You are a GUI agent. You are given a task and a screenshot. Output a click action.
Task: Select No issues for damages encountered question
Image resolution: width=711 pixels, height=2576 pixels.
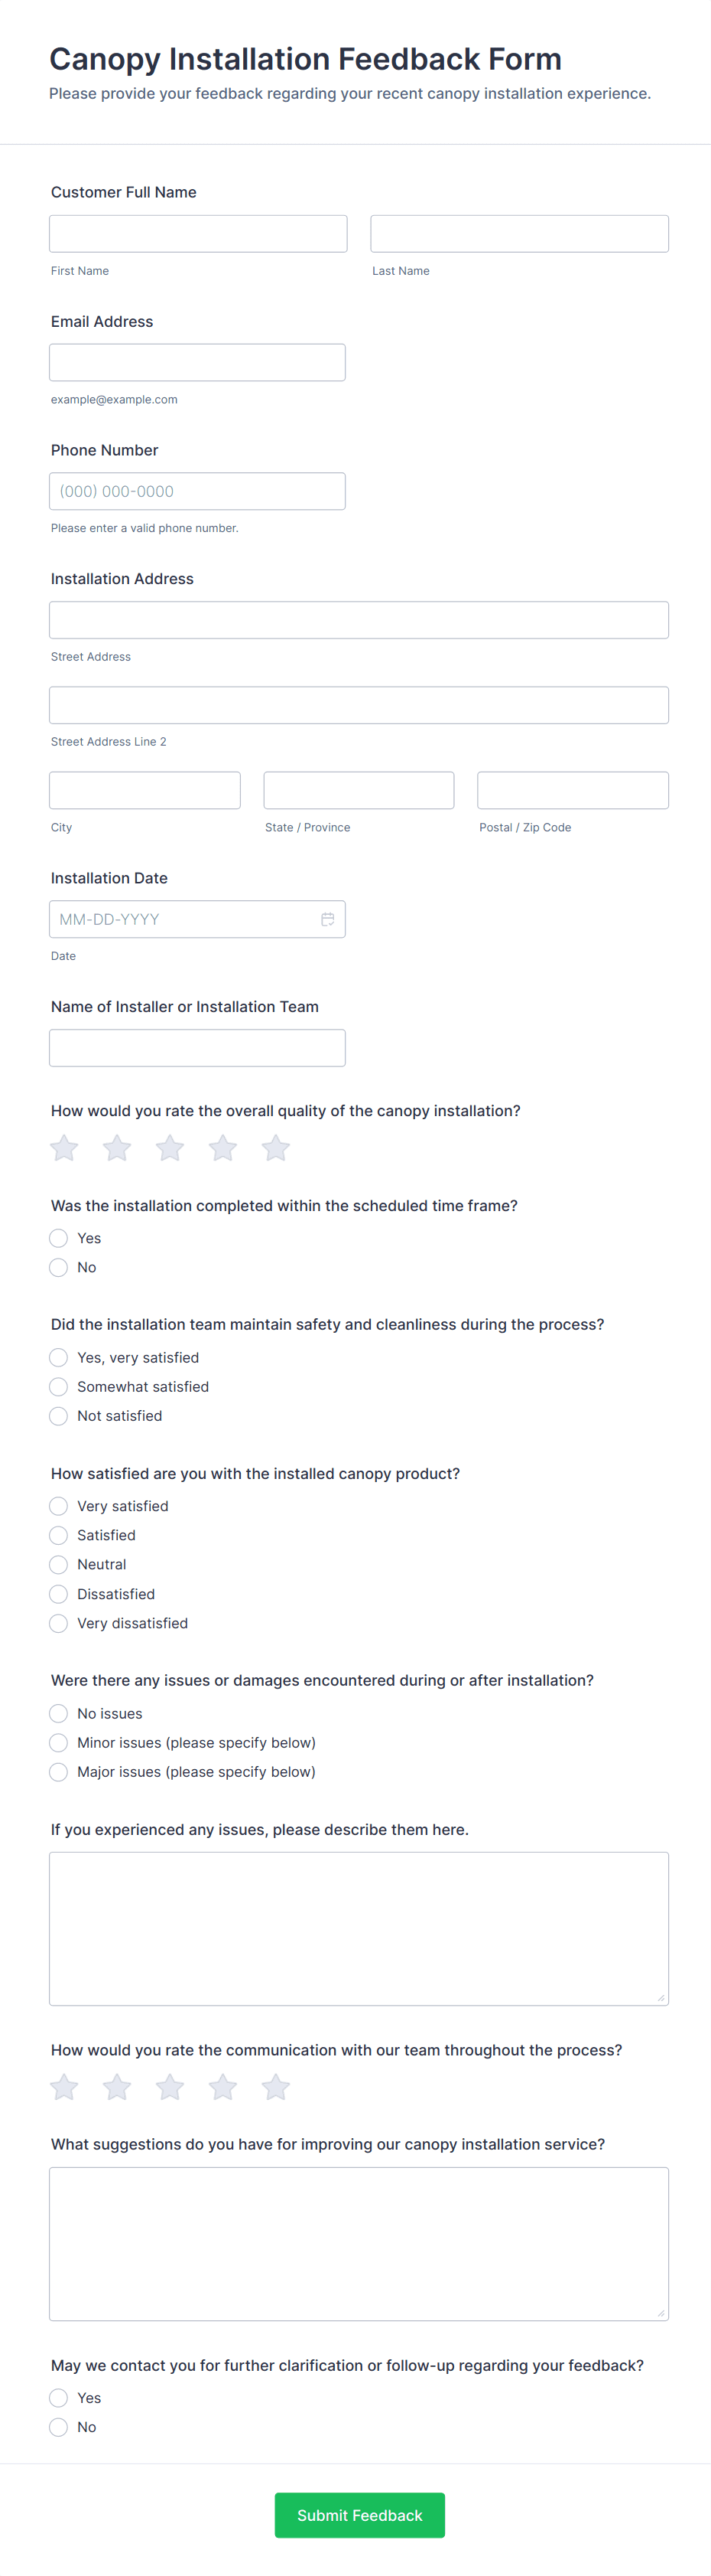point(58,1713)
